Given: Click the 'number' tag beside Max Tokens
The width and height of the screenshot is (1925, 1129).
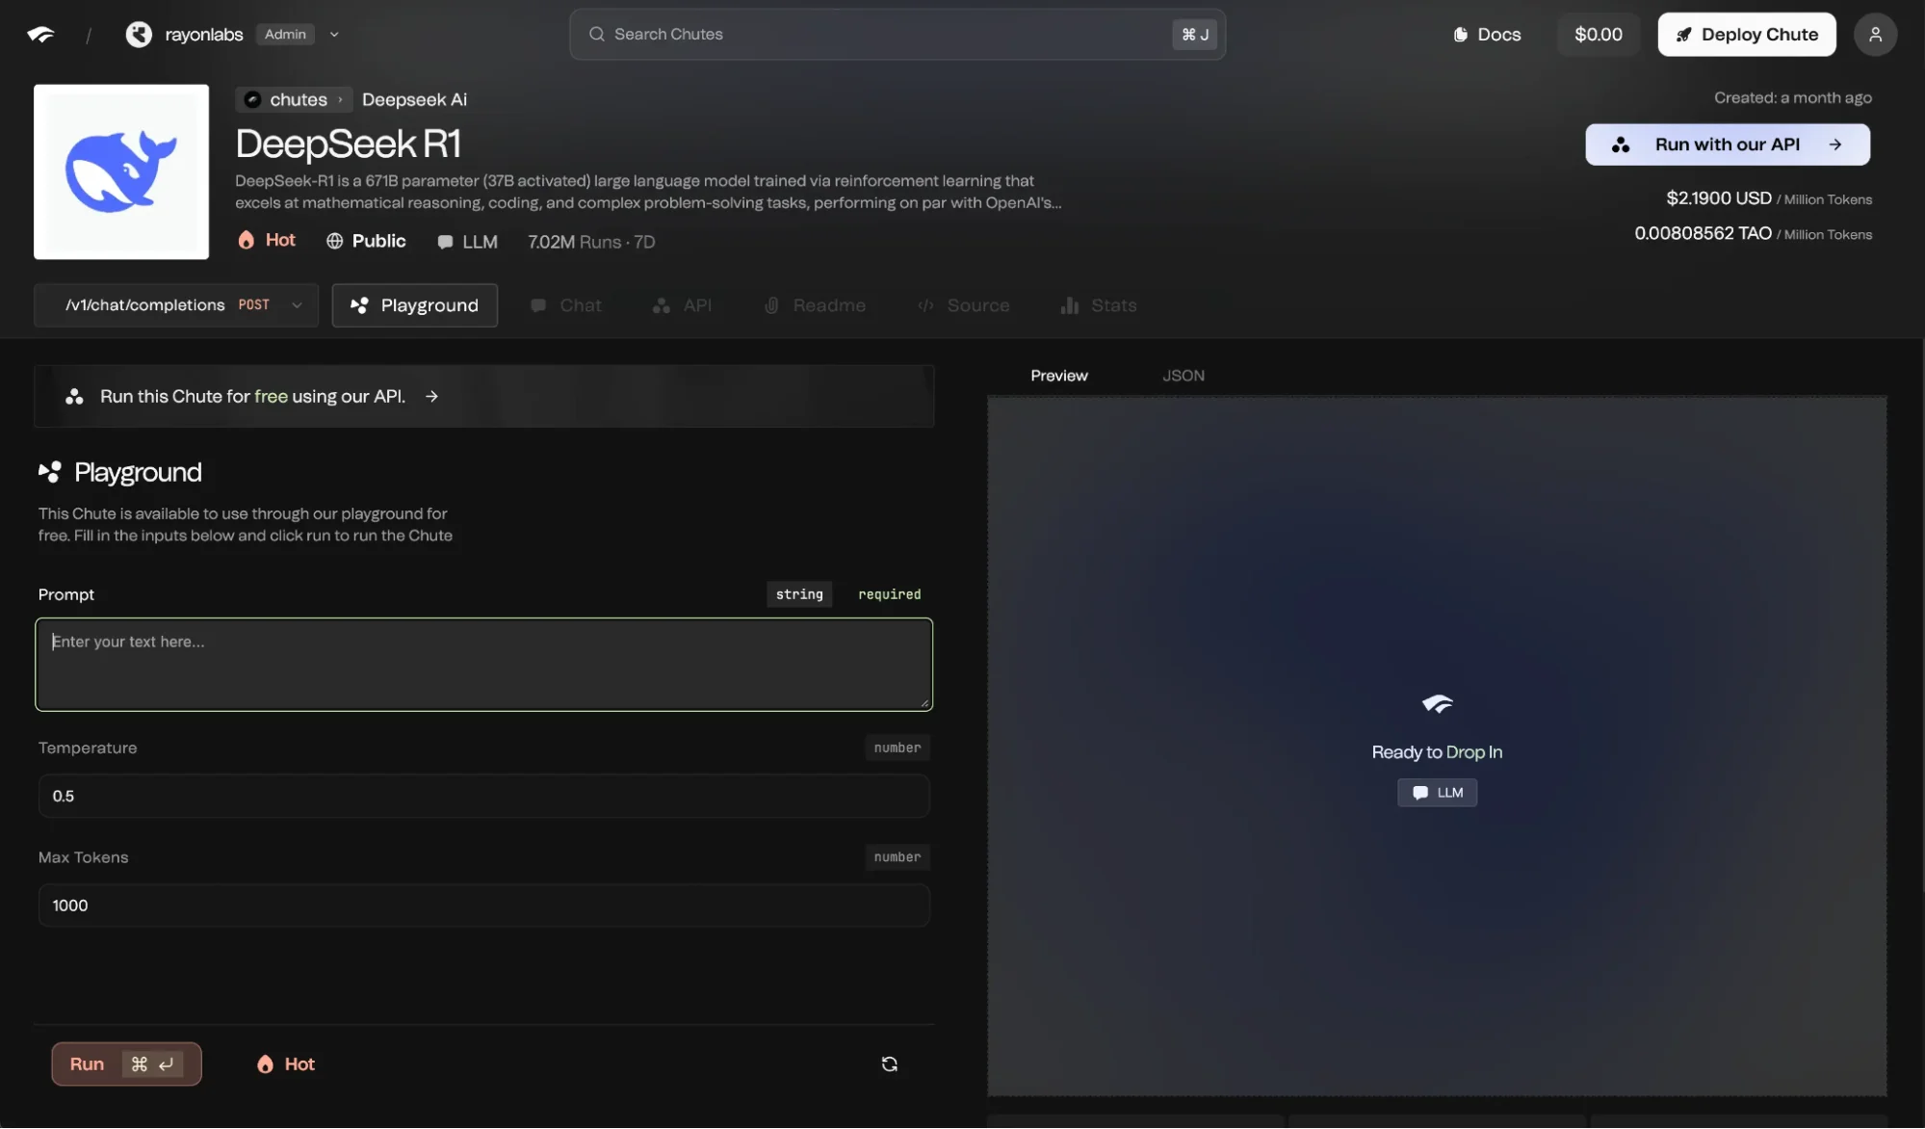Looking at the screenshot, I should tap(897, 857).
